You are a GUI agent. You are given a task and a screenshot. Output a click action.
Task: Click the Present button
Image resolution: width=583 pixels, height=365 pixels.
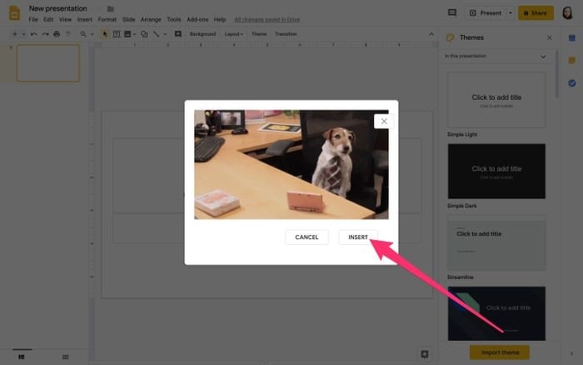486,13
